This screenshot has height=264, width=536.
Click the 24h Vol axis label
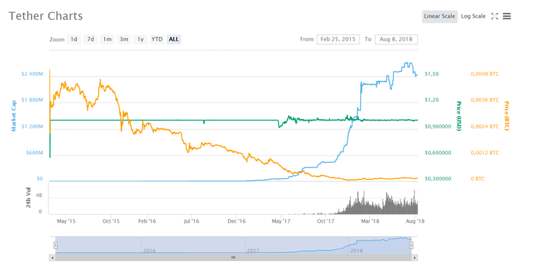(29, 198)
